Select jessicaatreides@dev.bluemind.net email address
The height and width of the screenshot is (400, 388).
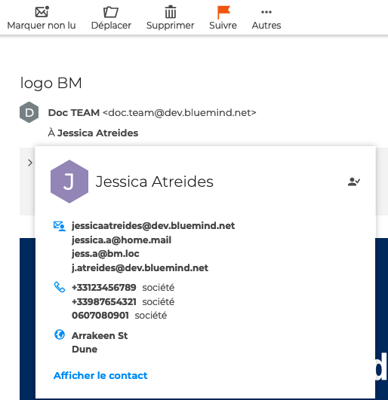pyautogui.click(x=153, y=226)
